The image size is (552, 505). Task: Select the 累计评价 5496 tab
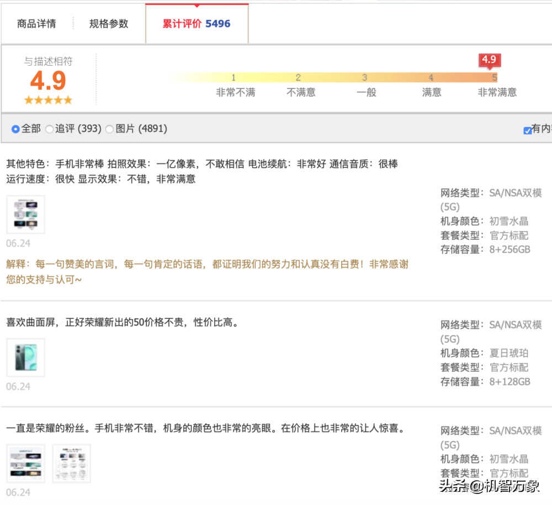pos(197,24)
